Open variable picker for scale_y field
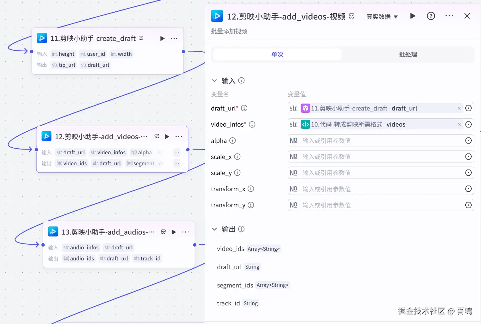481x324 pixels. (468, 173)
